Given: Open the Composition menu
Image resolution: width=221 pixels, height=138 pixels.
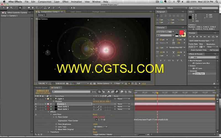Looking at the screenshot, I should [45, 2].
